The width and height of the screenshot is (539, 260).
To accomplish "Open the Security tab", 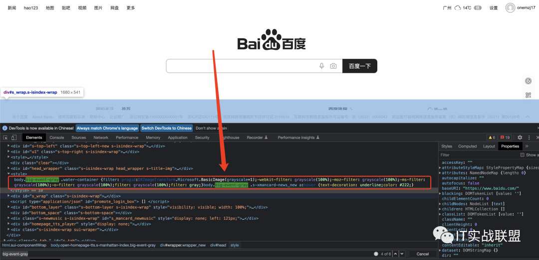I will coord(202,137).
